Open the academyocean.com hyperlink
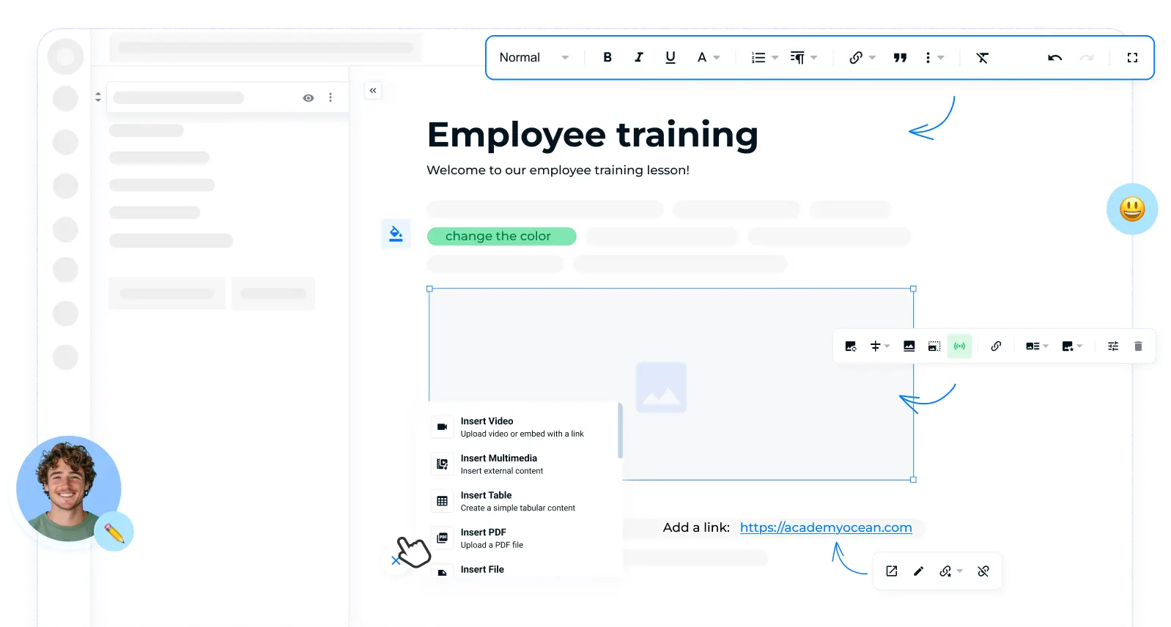This screenshot has width=1171, height=627. point(826,527)
